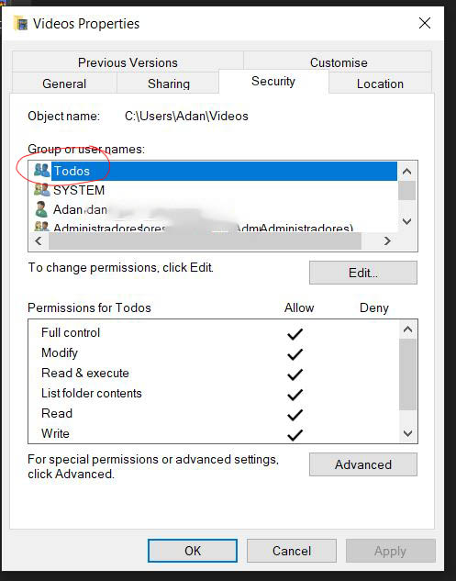Click the Full control Allow checkmark
Image resolution: width=456 pixels, height=581 pixels.
click(295, 333)
